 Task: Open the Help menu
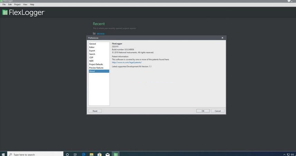coord(32,4)
